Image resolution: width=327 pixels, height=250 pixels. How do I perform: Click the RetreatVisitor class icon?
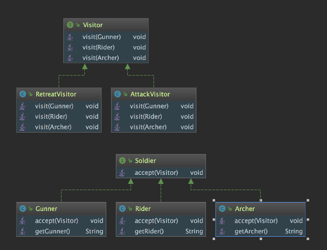(23, 94)
